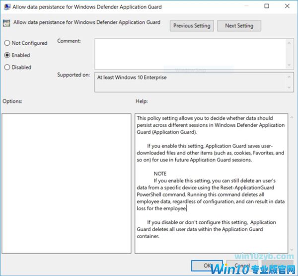The width and height of the screenshot is (298, 276).
Task: Click Help paragraph 'If you disable or don't configure'
Action: (206, 229)
